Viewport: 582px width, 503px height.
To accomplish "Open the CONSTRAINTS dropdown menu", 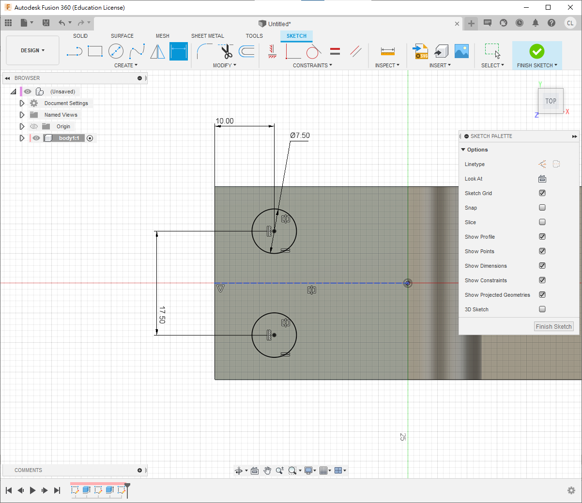I will coord(312,65).
